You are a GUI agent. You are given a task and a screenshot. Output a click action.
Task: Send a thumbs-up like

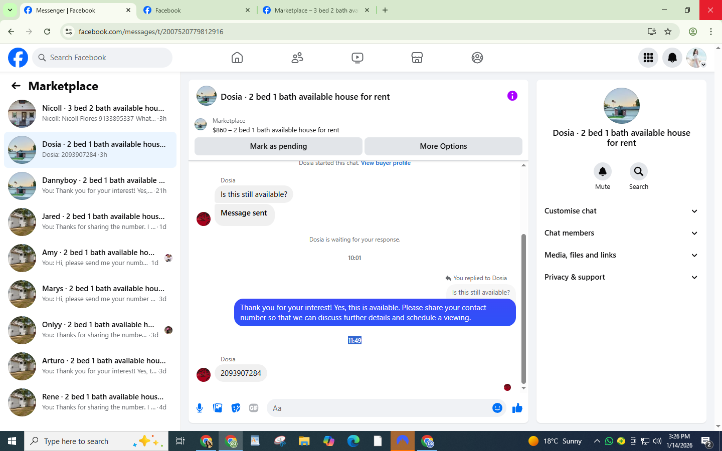[x=517, y=408]
